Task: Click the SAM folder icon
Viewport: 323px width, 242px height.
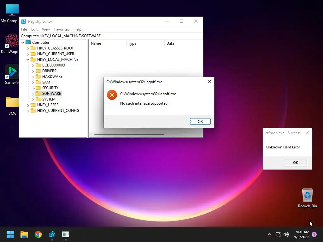Action: (38, 82)
